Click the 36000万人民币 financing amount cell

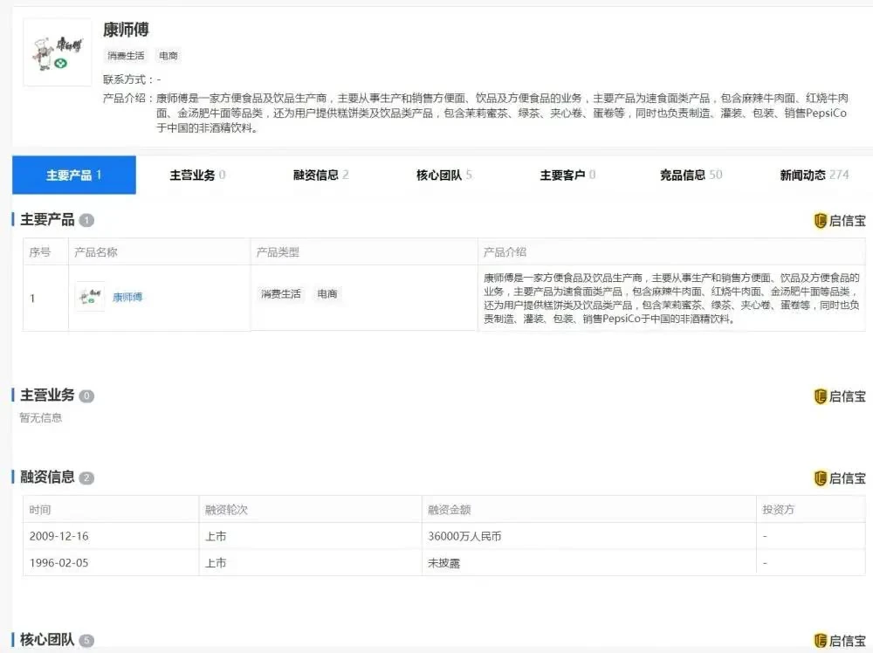click(x=589, y=536)
